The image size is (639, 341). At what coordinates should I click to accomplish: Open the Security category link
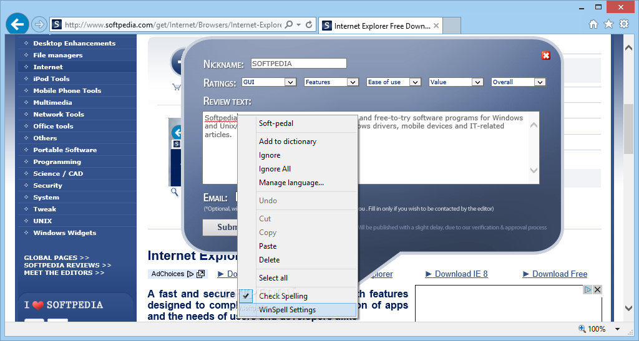pyautogui.click(x=47, y=185)
